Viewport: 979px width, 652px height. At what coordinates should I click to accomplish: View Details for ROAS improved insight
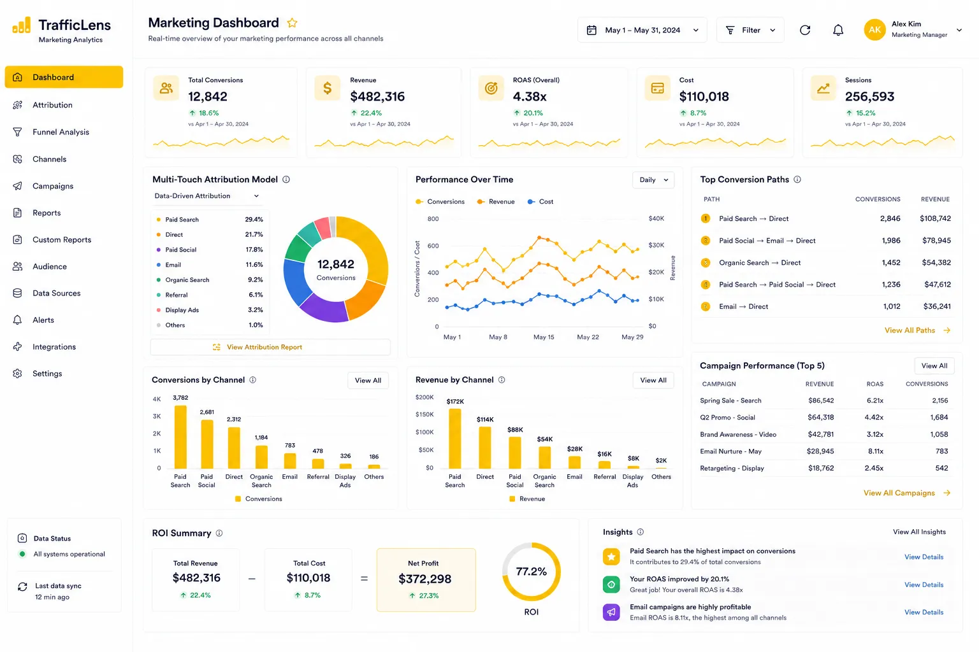[x=924, y=585]
